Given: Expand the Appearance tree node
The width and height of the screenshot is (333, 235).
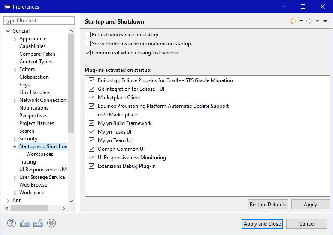Looking at the screenshot, I should click(15, 39).
